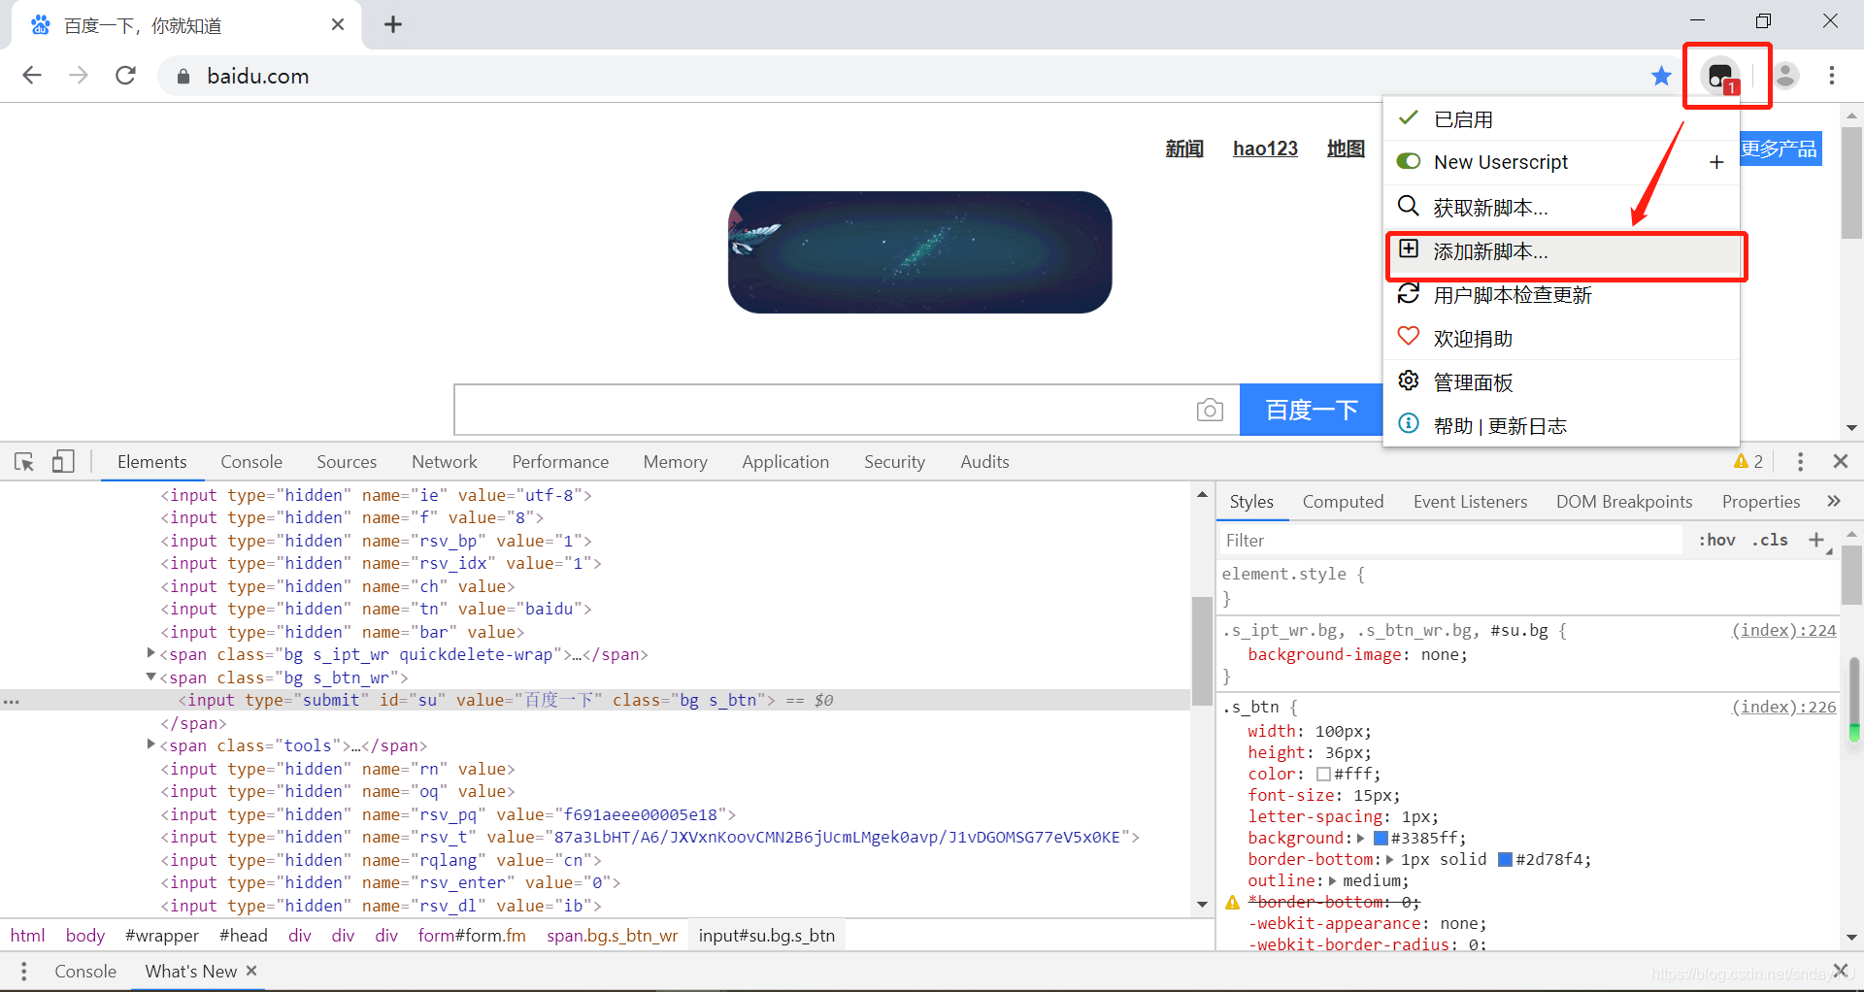Open the Network tab
This screenshot has height=992, width=1864.
(444, 462)
